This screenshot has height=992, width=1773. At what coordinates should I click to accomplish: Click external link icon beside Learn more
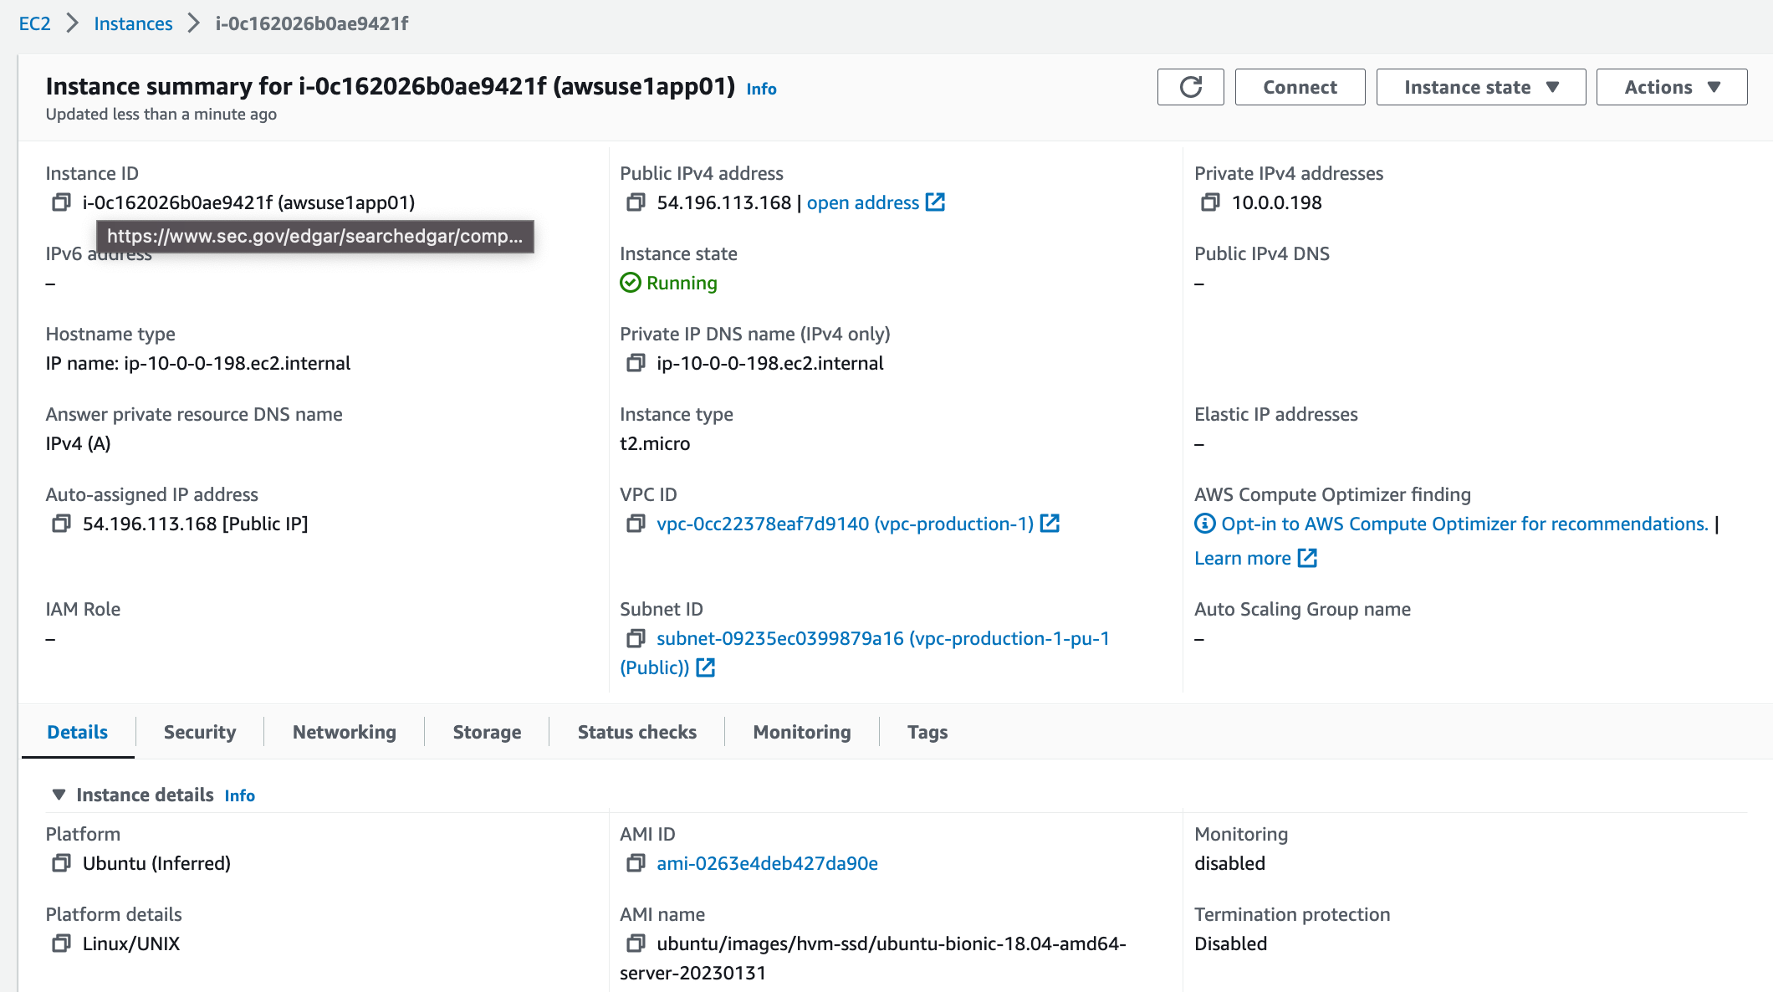[1307, 558]
